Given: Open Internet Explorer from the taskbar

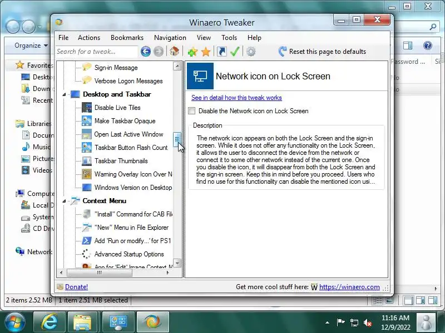Looking at the screenshot, I should (x=50, y=322).
